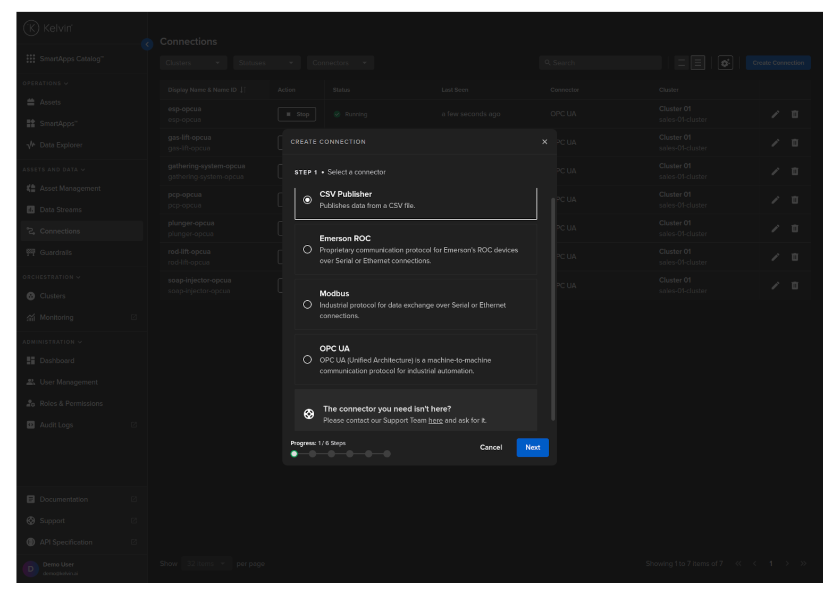Click the Next button
This screenshot has height=595, width=840.
pos(532,448)
